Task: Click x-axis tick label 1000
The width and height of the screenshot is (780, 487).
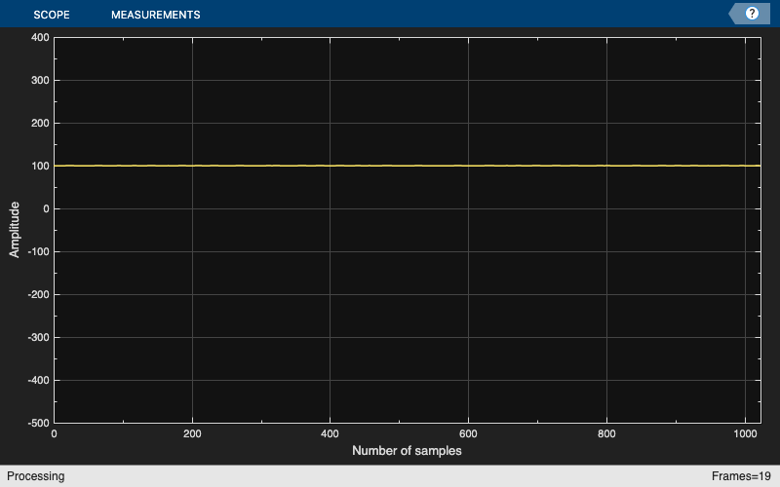Action: (x=745, y=433)
